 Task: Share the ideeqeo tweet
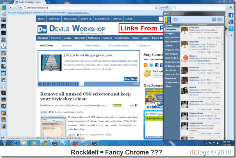[201, 64]
